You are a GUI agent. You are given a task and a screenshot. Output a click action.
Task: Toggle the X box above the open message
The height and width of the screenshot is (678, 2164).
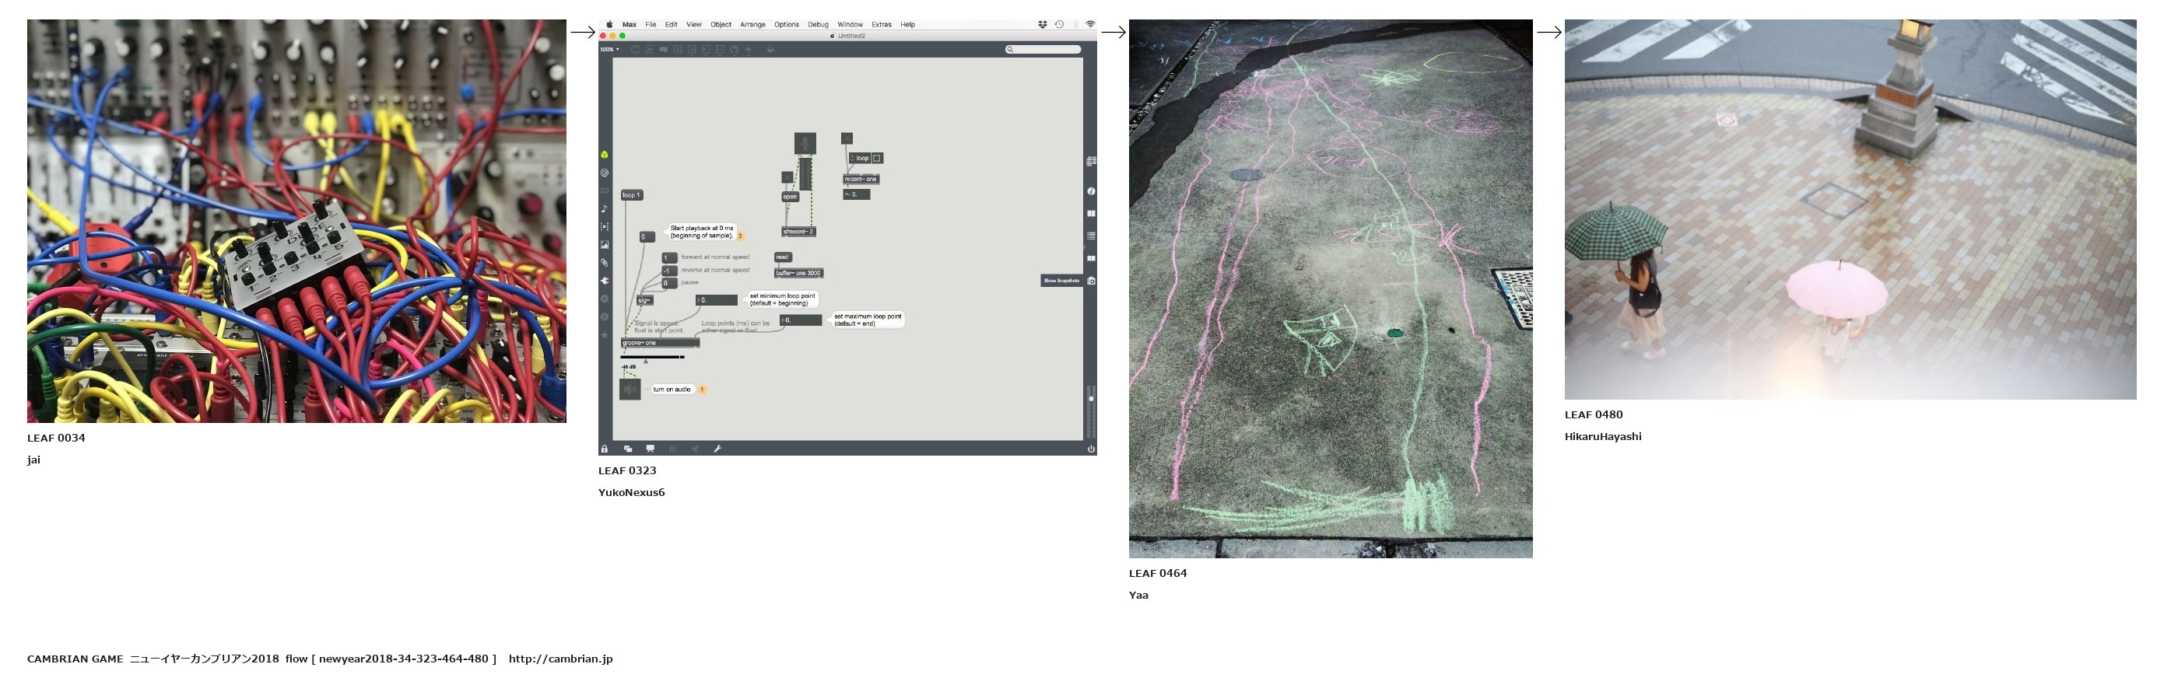[x=787, y=177]
